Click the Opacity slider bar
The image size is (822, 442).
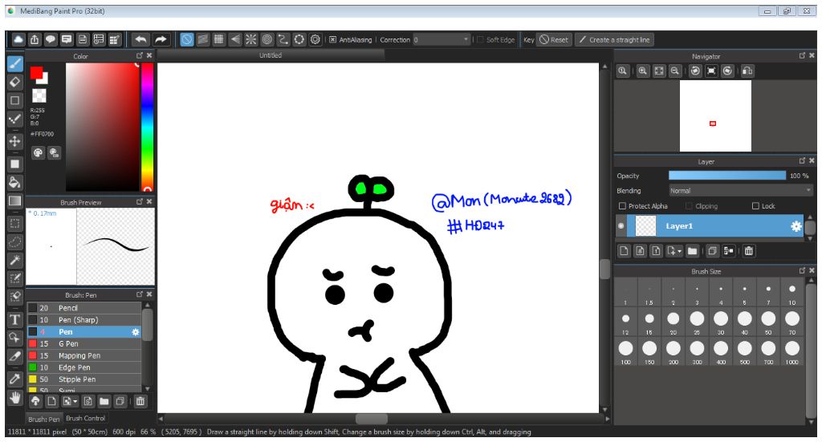click(727, 176)
